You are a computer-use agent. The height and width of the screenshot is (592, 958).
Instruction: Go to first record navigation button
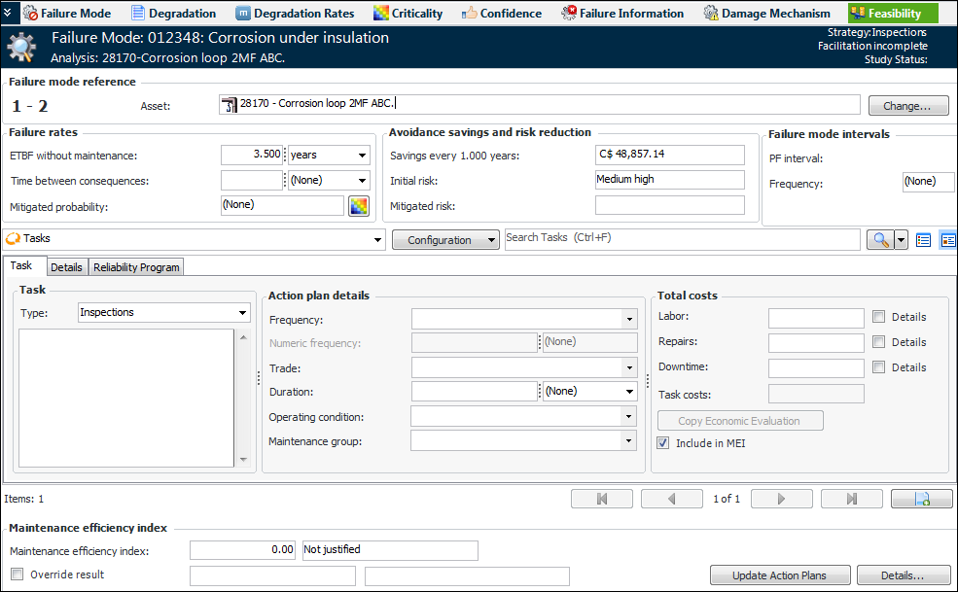602,499
